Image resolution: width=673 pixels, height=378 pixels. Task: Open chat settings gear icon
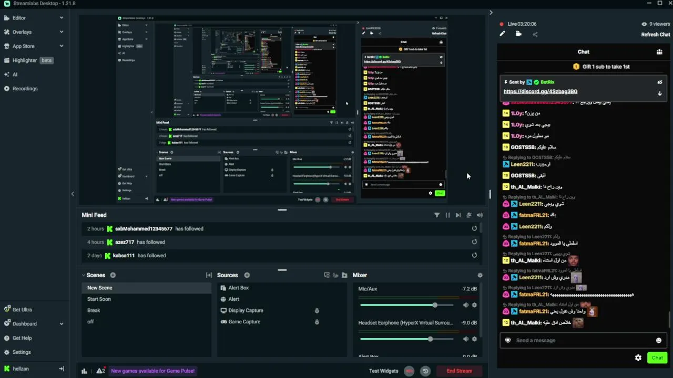point(638,358)
